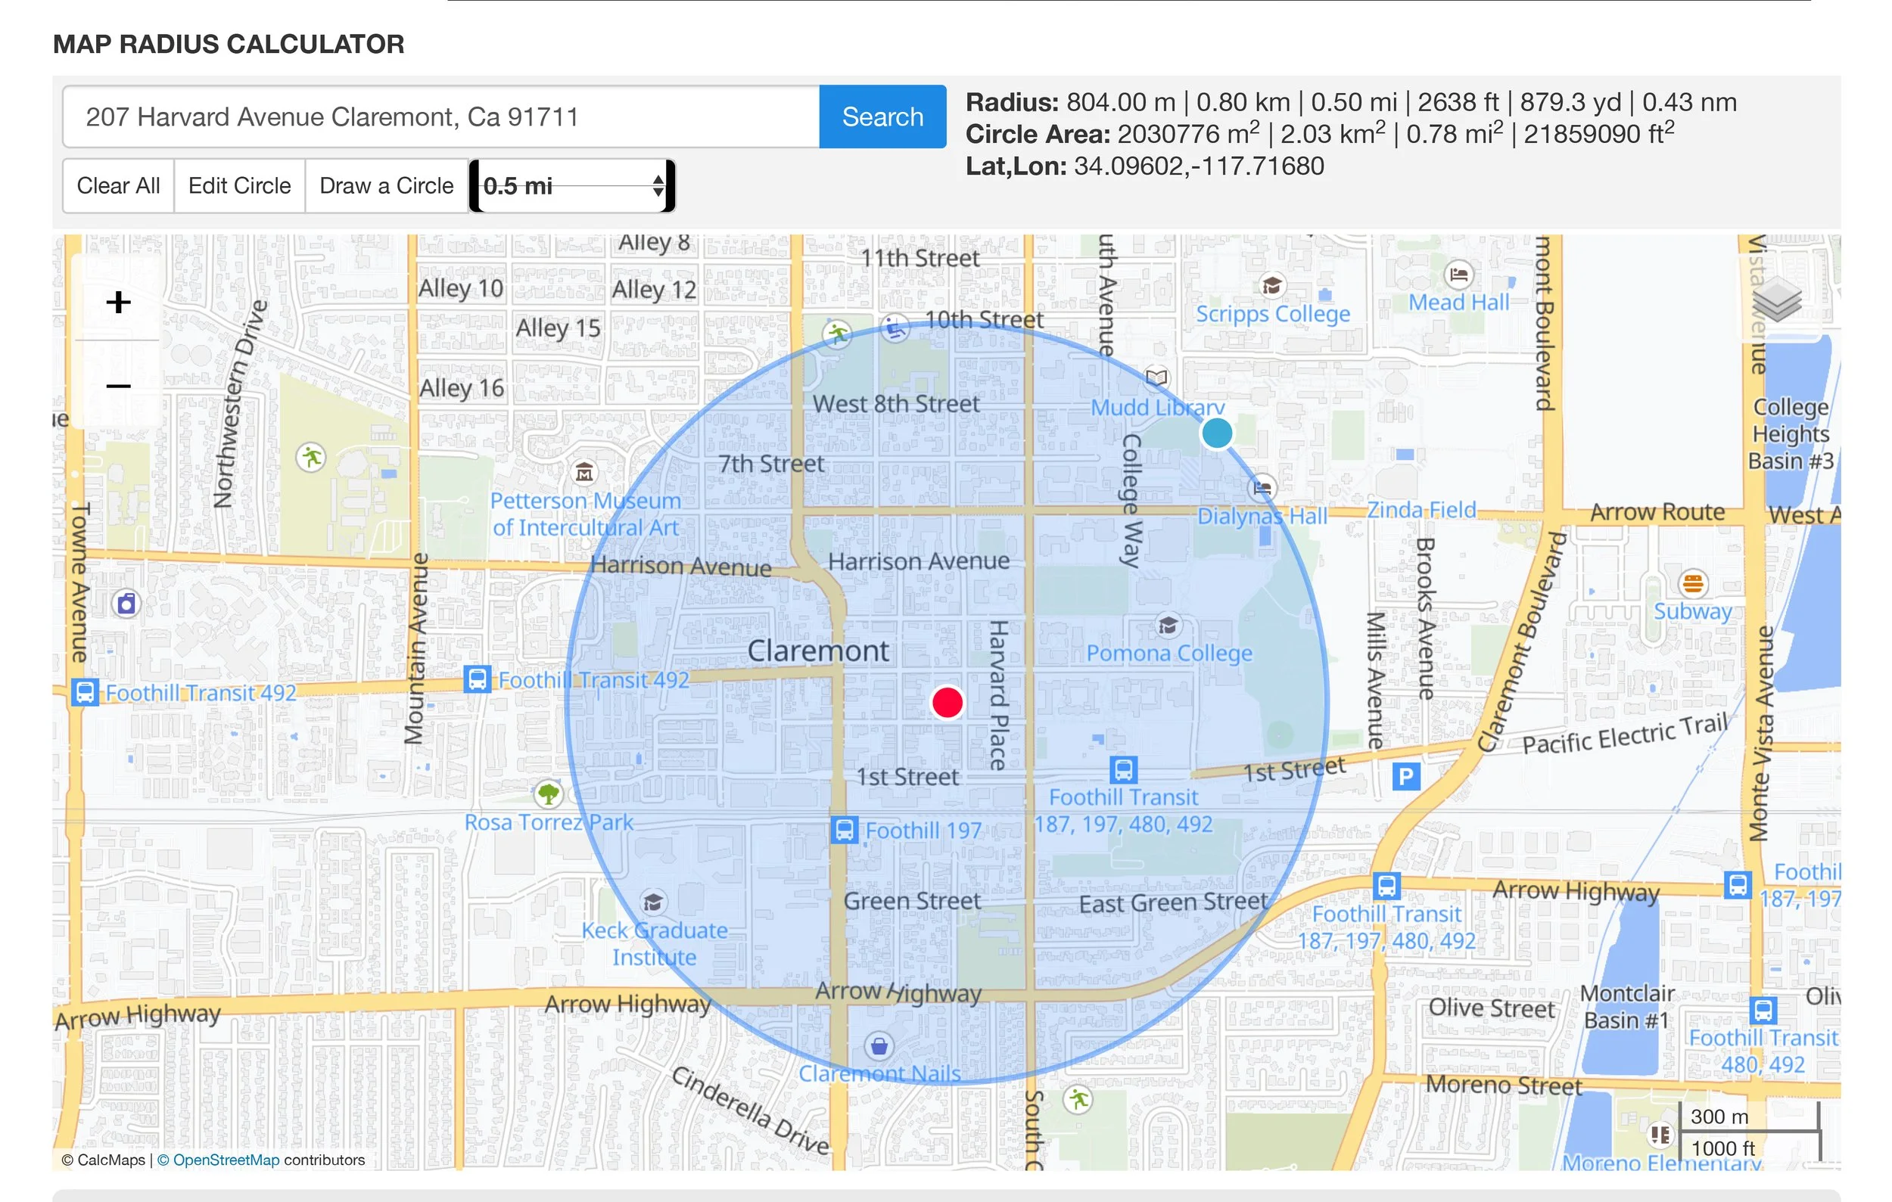Open the OpenStreetMap attribution link
This screenshot has height=1202, width=1892.
pos(226,1160)
